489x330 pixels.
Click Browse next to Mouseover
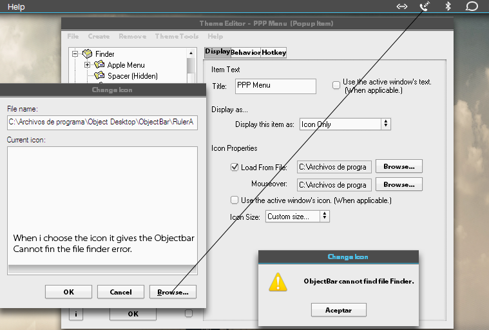click(x=399, y=184)
